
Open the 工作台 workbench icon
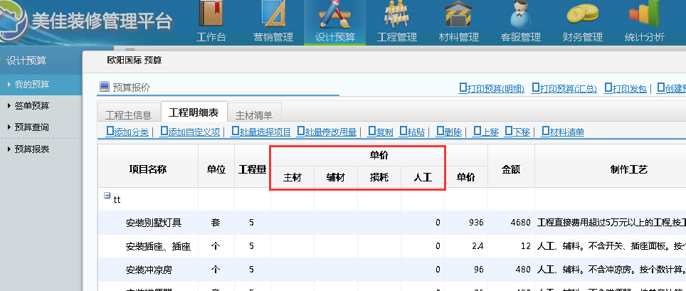(x=211, y=16)
